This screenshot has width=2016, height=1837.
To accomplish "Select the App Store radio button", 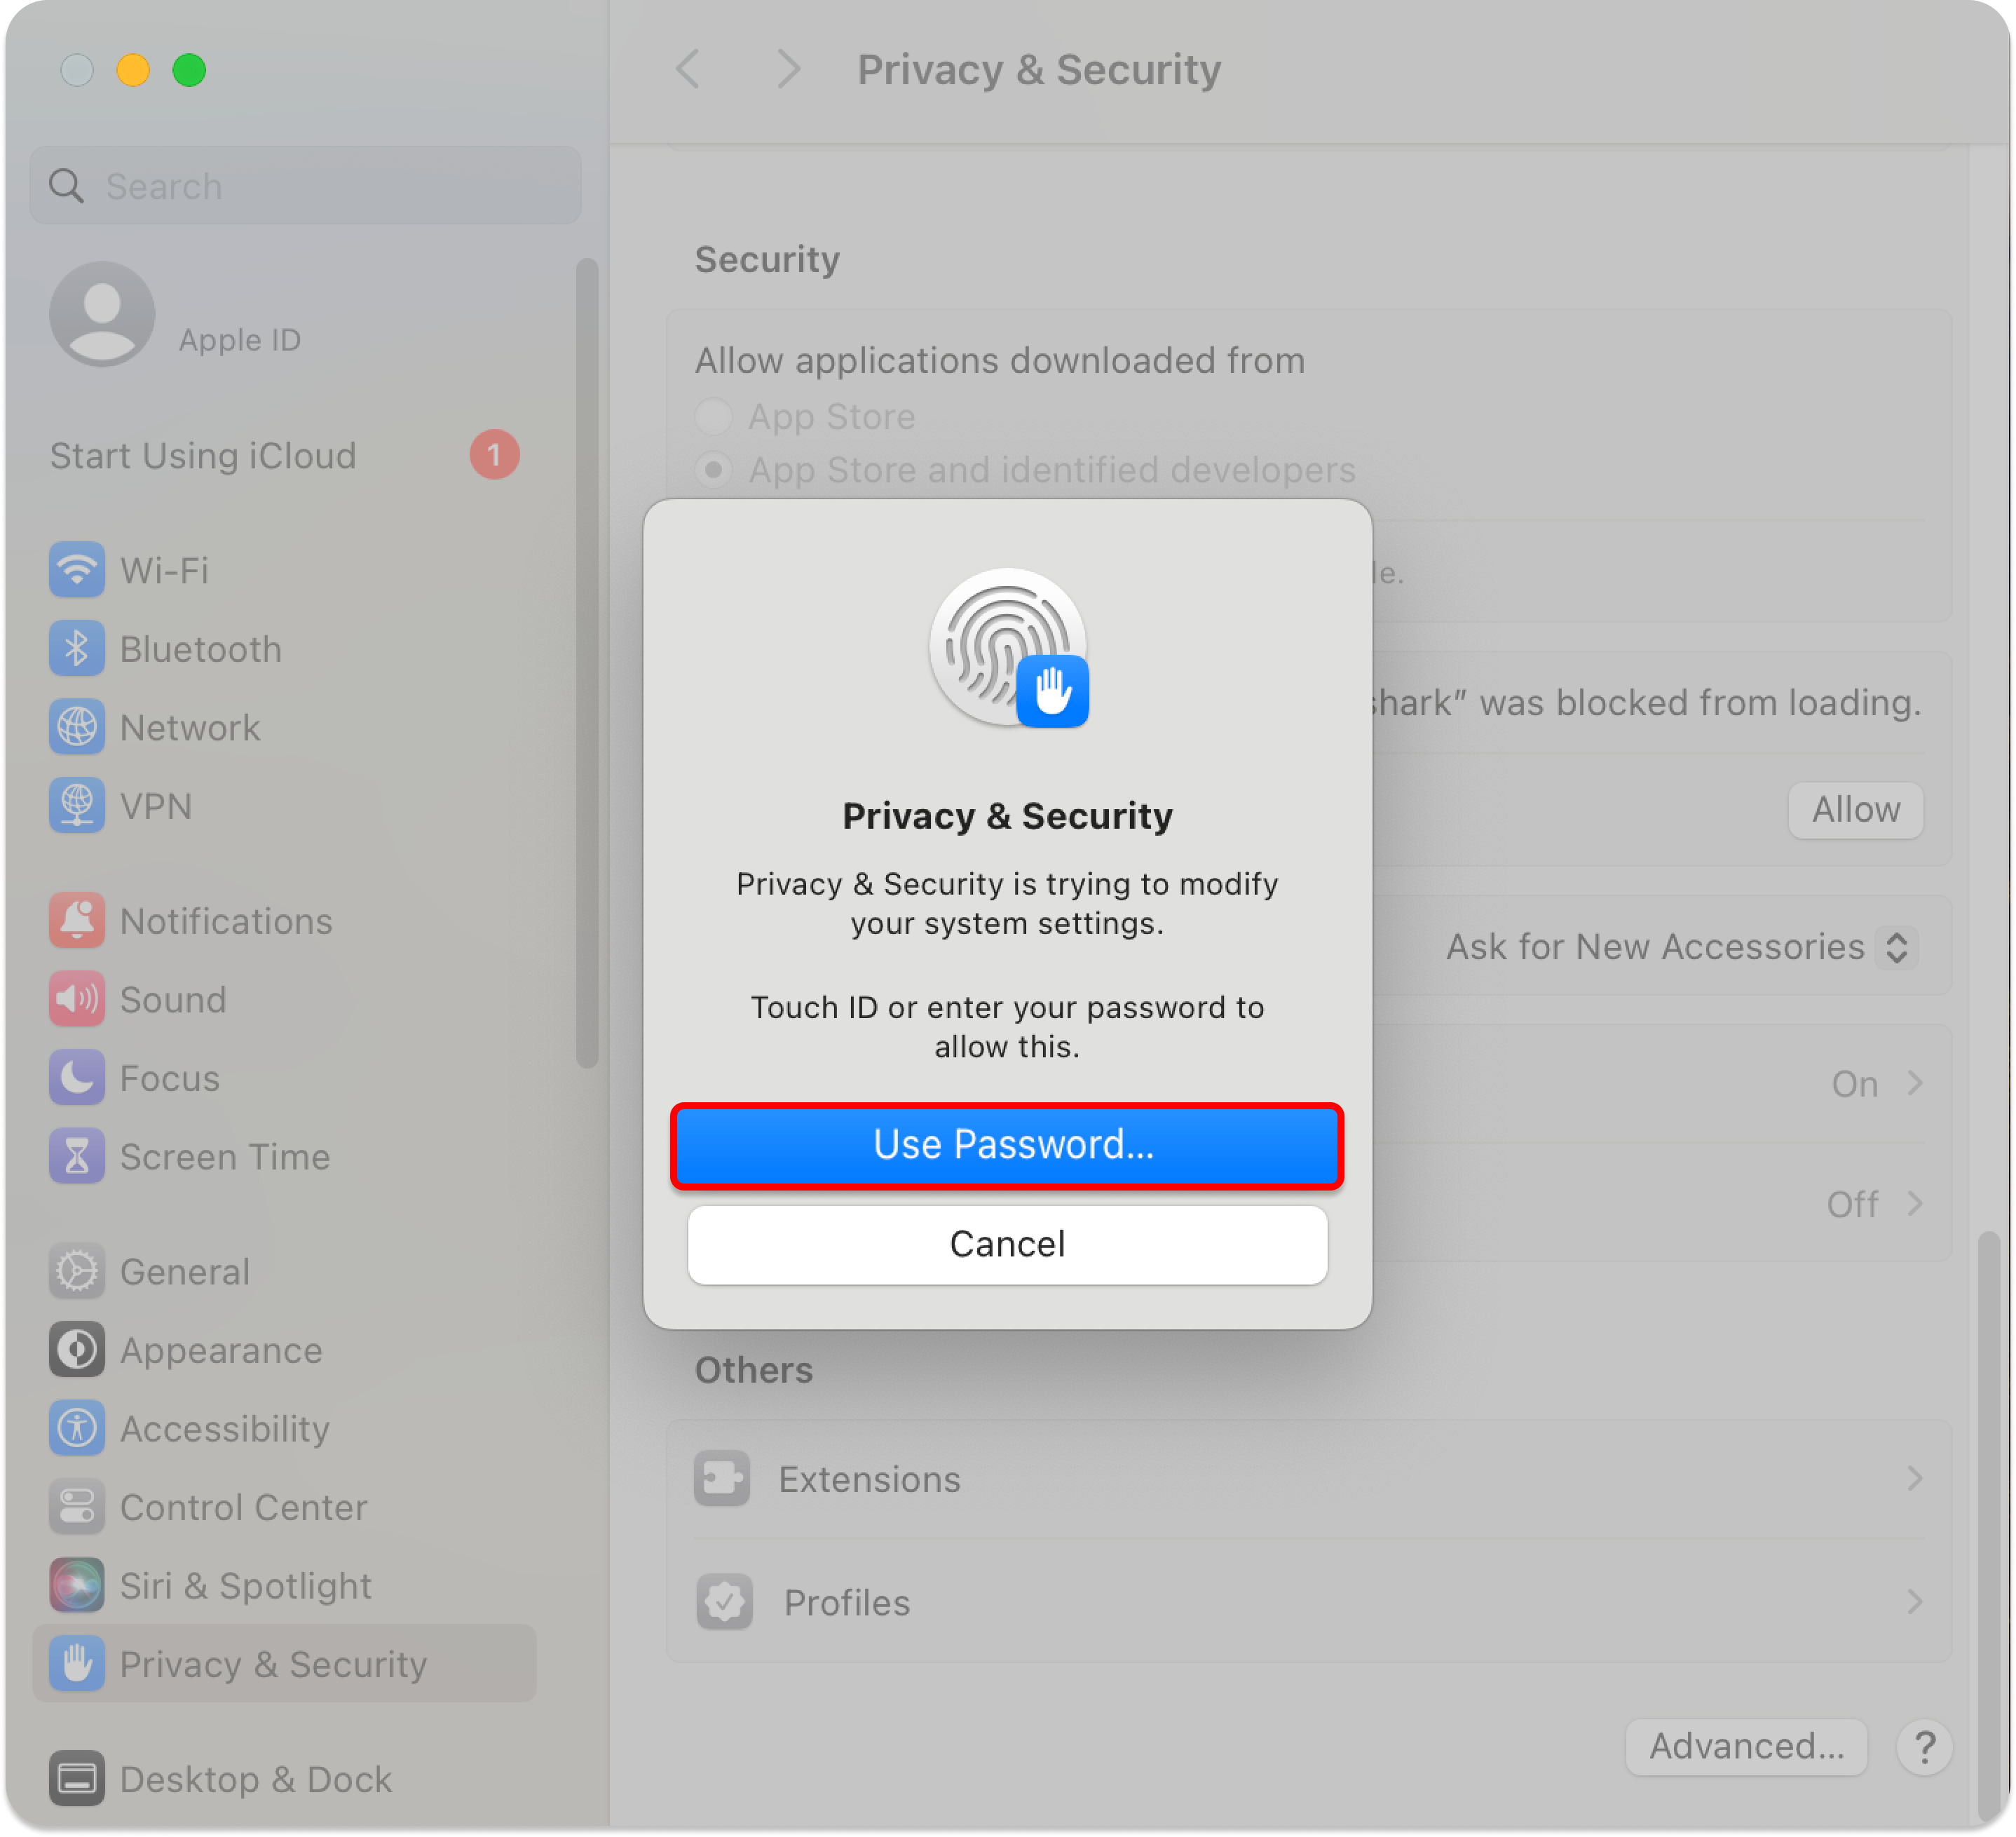I will tap(714, 416).
